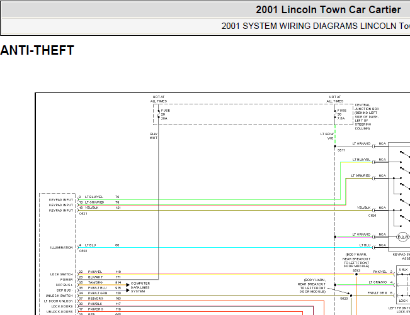
Task: Click the "C522" connector label
Action: tap(83, 251)
